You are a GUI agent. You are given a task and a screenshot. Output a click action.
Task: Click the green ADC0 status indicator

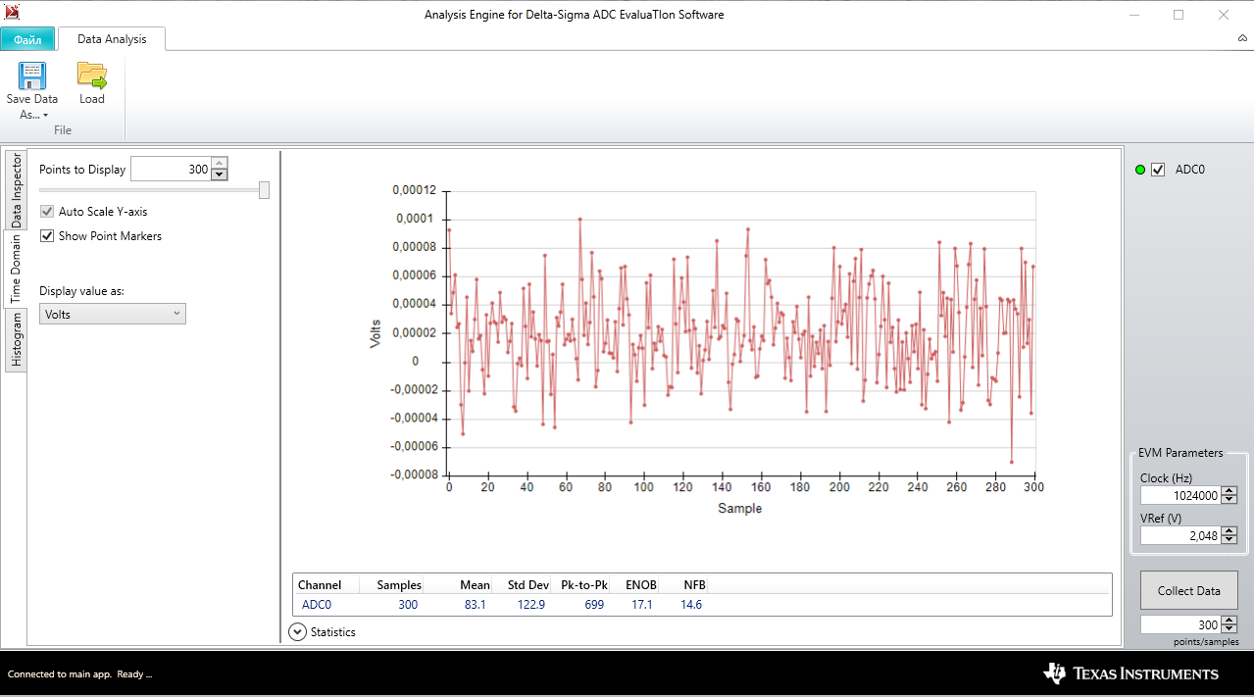[x=1140, y=170]
